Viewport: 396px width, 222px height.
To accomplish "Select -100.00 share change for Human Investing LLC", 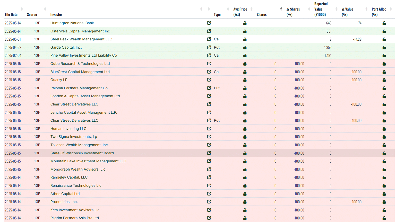I will (299, 129).
